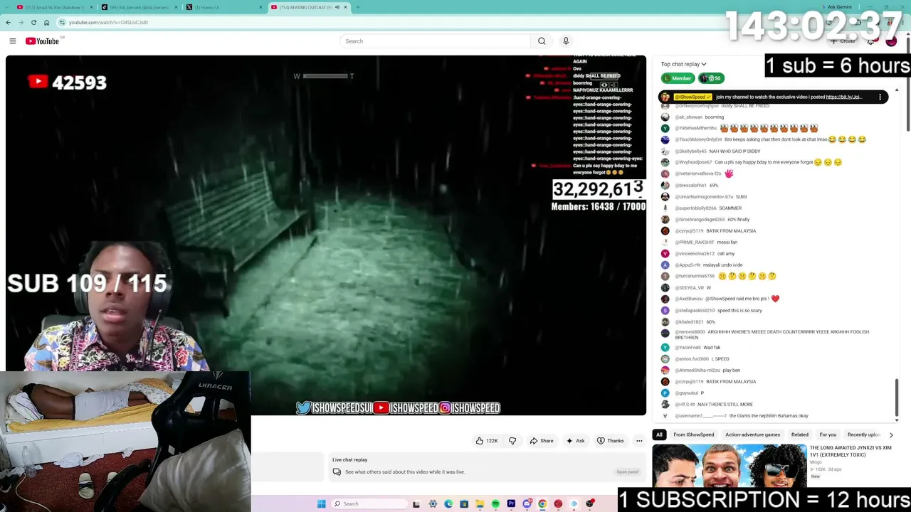Switch to the TikTok lisk_berserk tab

[139, 7]
